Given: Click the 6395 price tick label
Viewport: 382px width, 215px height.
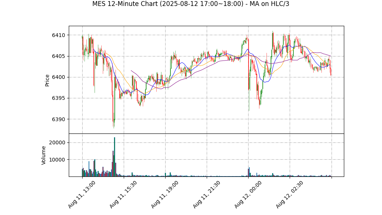Looking at the screenshot, I should pyautogui.click(x=58, y=98).
